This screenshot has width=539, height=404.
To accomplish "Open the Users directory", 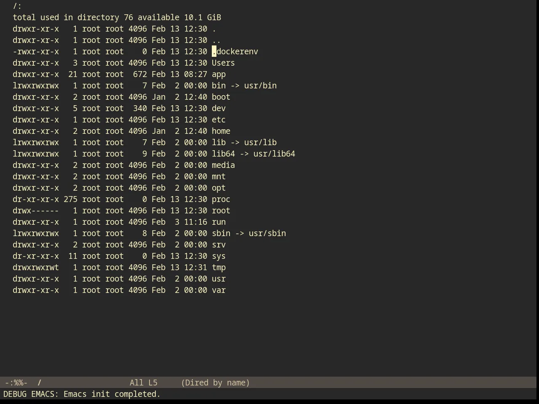I will (223, 63).
